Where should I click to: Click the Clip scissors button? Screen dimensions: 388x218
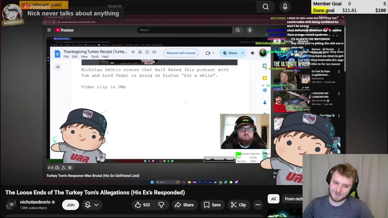tap(238, 205)
